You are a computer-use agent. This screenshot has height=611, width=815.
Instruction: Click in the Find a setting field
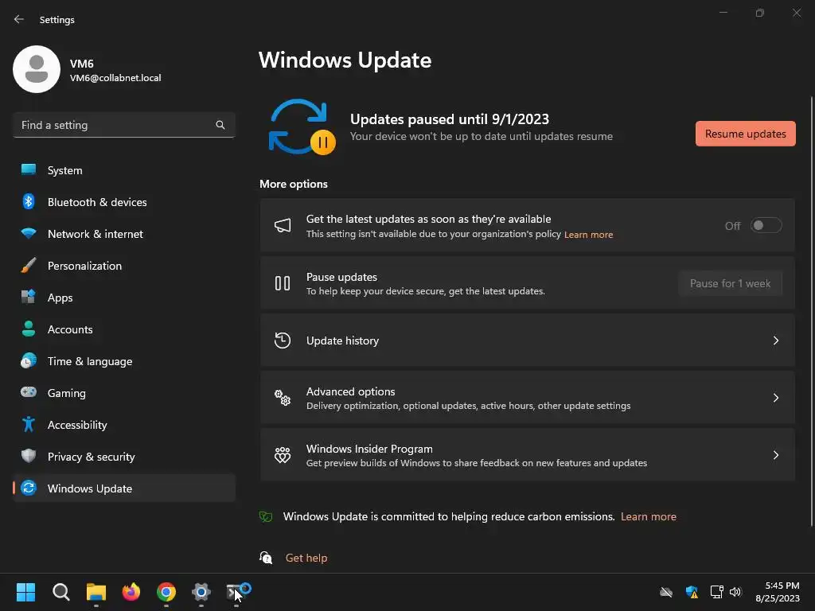coord(123,125)
